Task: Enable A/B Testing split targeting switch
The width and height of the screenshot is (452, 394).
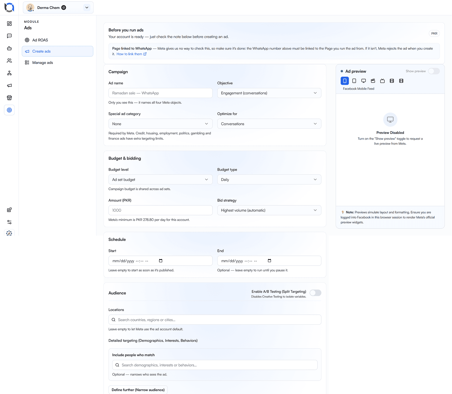Action: point(315,293)
